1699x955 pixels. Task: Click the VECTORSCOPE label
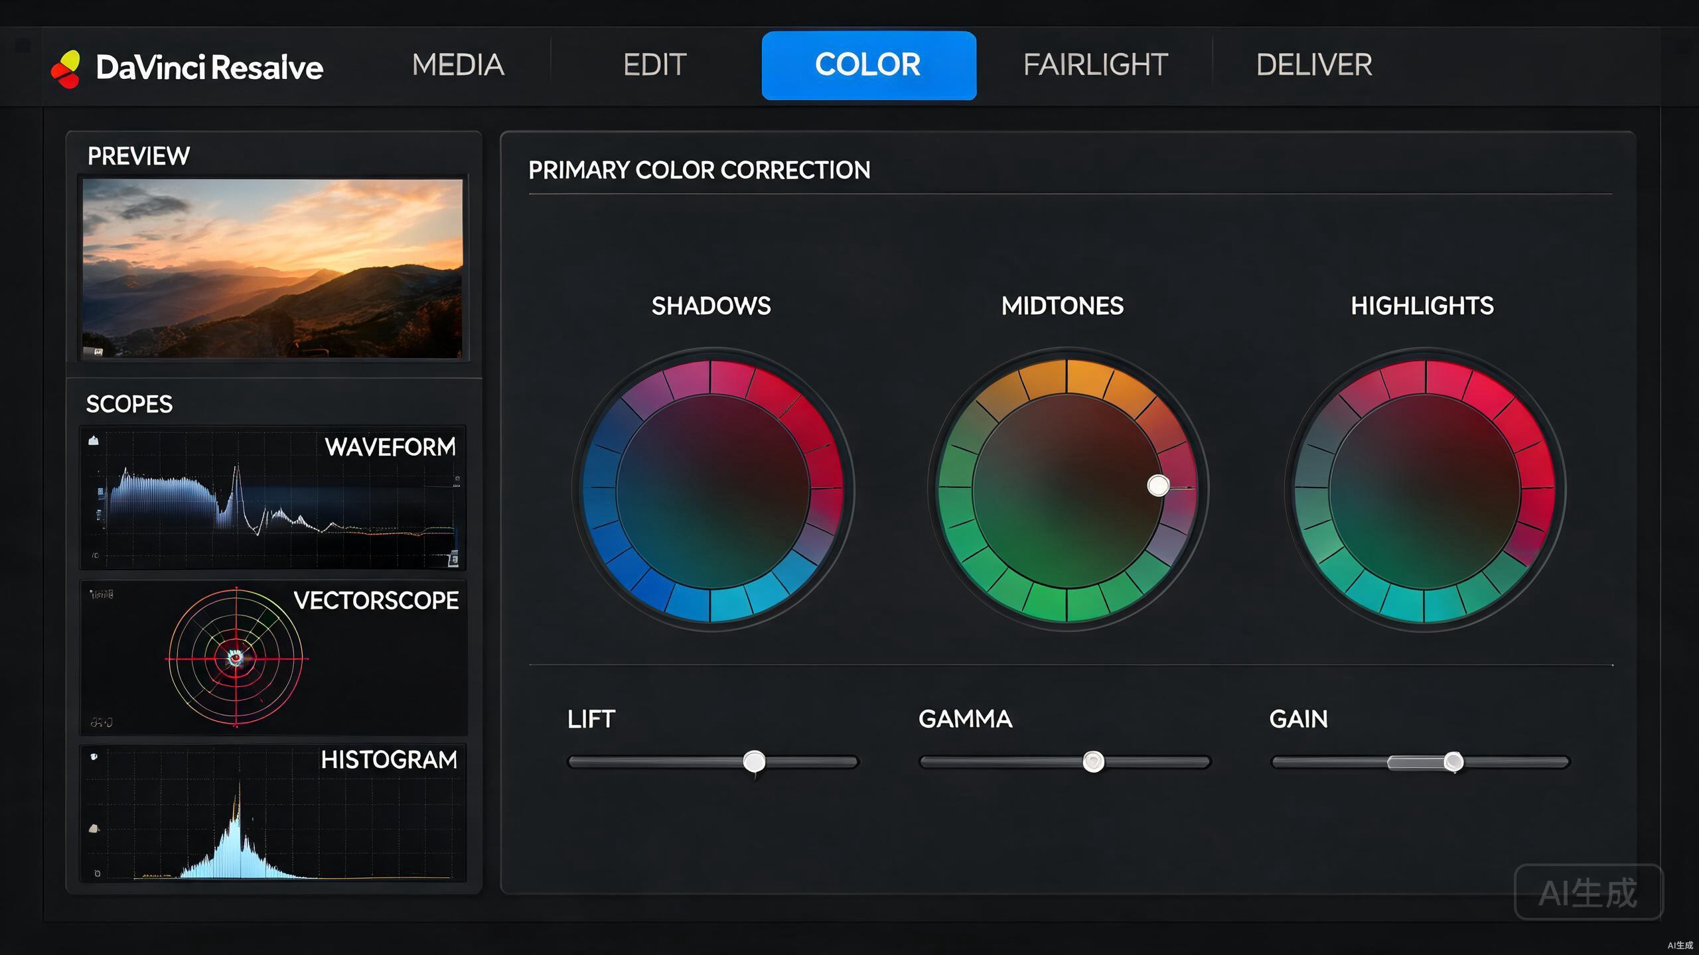(376, 600)
